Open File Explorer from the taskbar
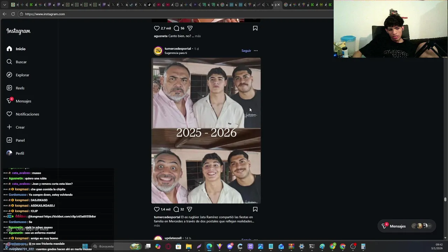This screenshot has height=252, width=448. (x=189, y=246)
